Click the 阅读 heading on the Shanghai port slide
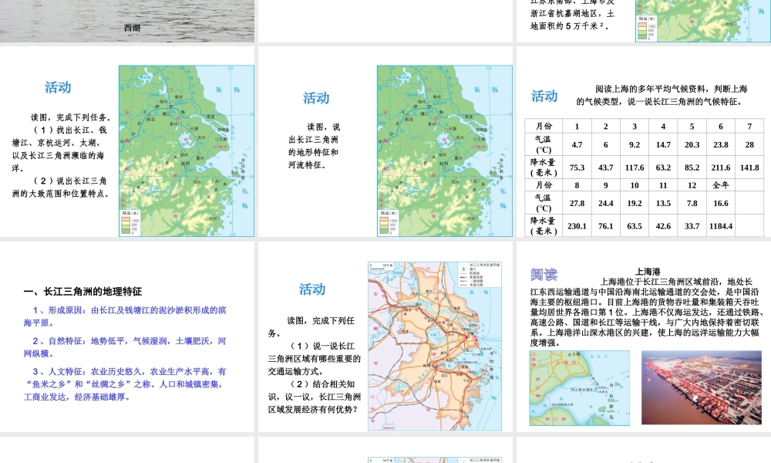Viewport: 771px width, 463px height. click(544, 274)
